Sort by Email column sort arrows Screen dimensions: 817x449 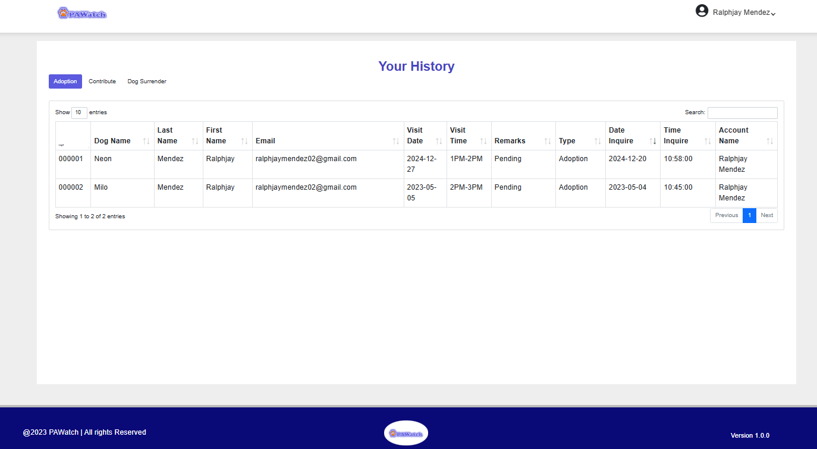click(396, 141)
